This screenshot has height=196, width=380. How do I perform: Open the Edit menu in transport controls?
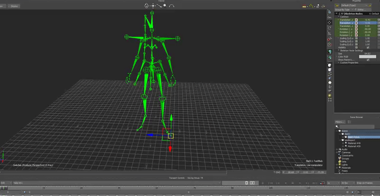click(6, 183)
